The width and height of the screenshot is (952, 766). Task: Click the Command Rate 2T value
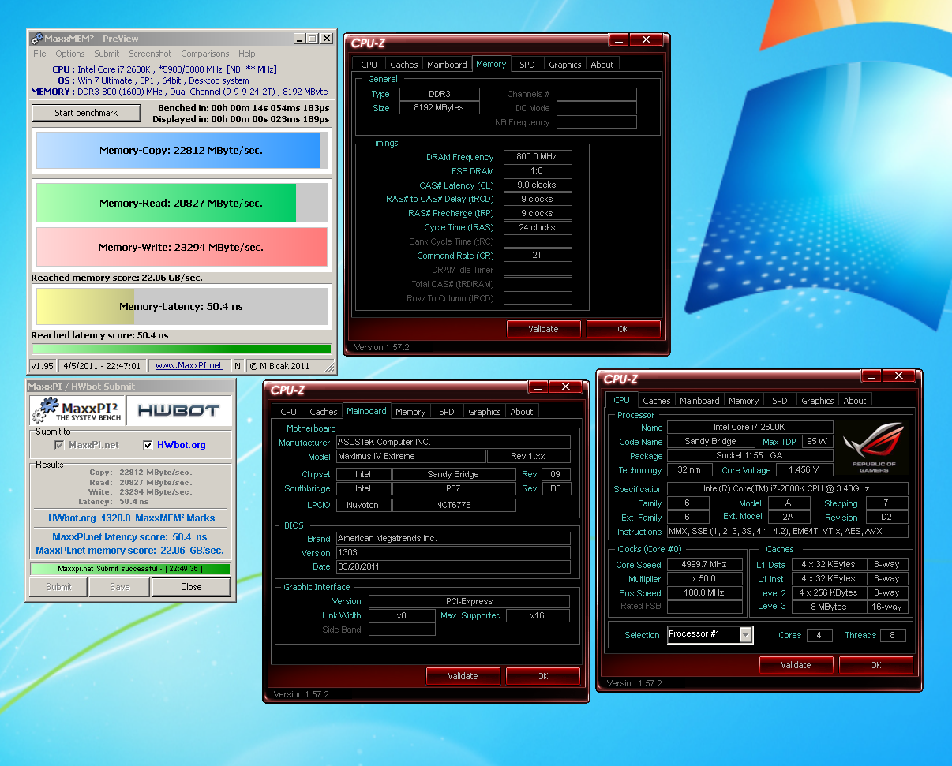tap(537, 256)
